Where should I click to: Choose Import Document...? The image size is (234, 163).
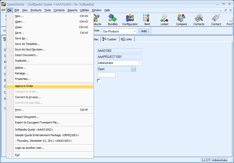pos(50,117)
